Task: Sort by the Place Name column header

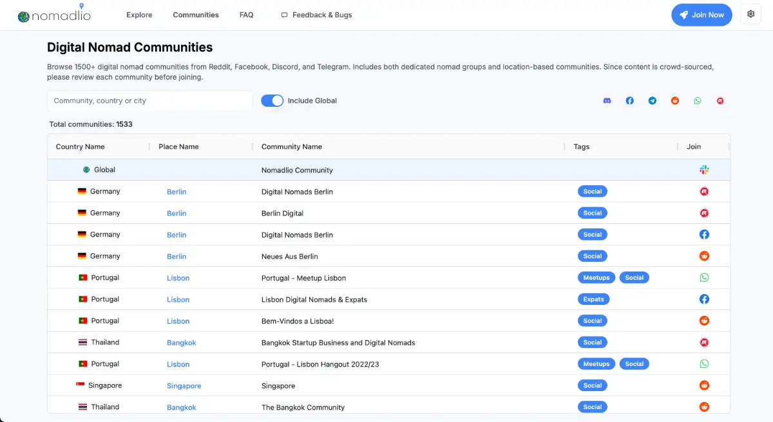Action: click(x=178, y=147)
